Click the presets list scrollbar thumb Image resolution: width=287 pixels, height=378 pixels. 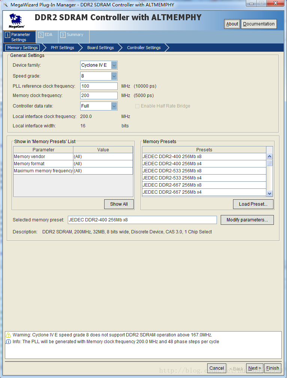click(270, 163)
